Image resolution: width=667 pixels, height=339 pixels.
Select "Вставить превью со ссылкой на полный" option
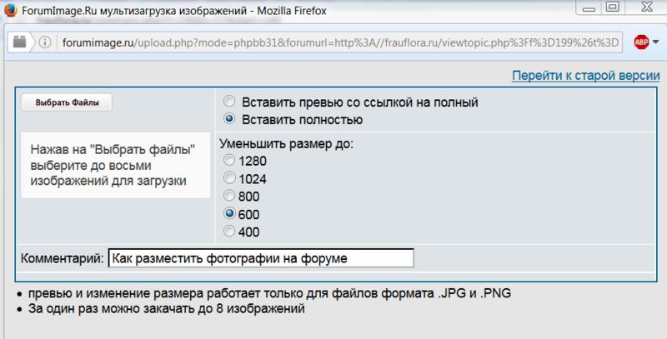228,102
